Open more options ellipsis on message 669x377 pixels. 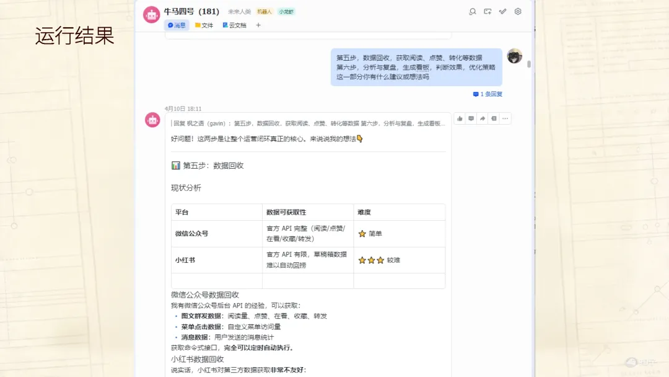(505, 118)
